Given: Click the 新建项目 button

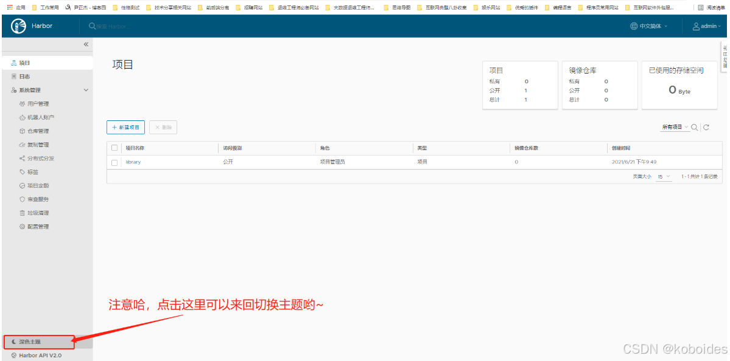Looking at the screenshot, I should (125, 127).
